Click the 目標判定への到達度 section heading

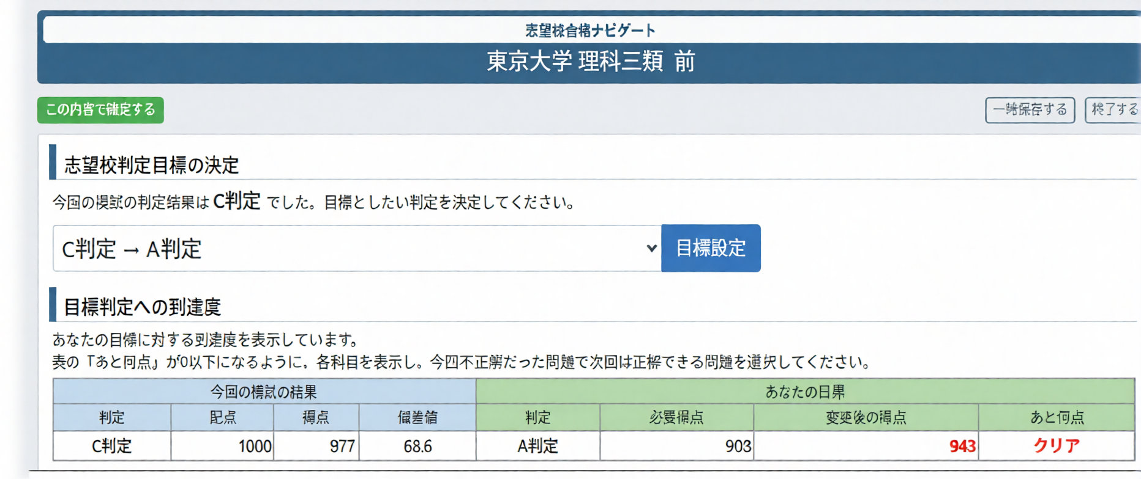tap(142, 307)
